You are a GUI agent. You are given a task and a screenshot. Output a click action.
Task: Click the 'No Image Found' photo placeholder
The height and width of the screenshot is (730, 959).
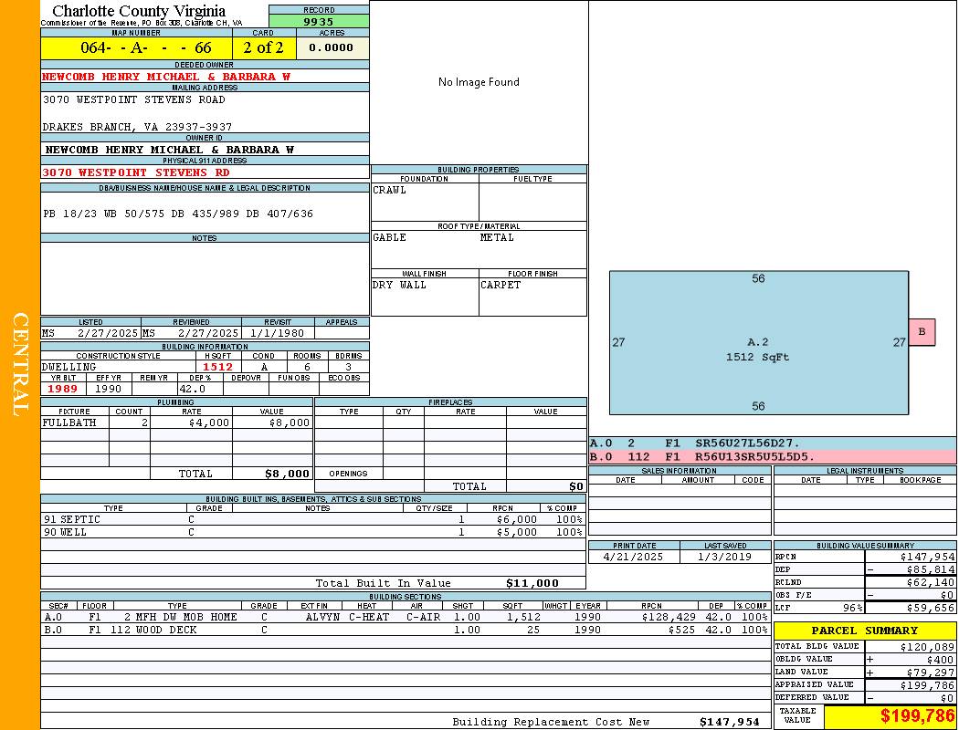coord(479,82)
